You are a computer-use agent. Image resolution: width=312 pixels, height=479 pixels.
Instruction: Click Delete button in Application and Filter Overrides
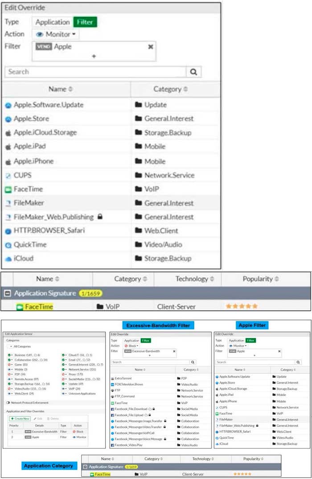point(53,418)
